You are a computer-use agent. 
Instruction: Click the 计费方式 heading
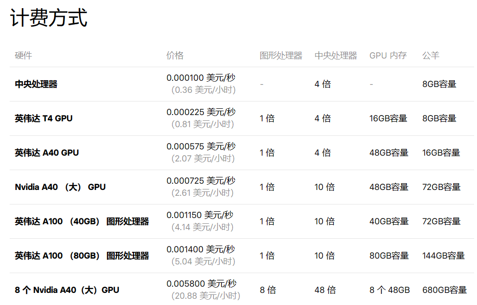coord(49,17)
